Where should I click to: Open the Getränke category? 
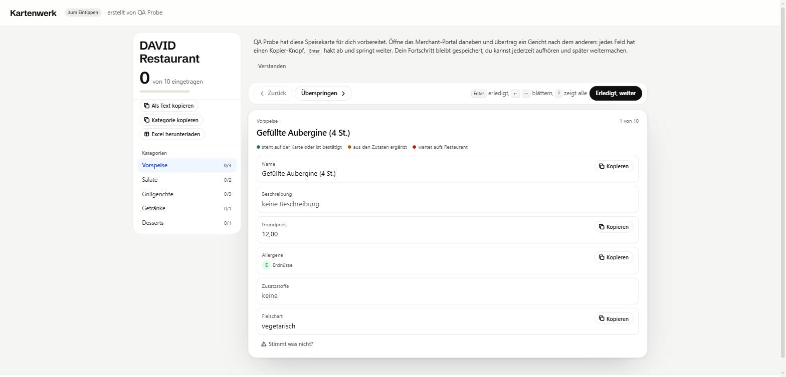[x=186, y=208]
